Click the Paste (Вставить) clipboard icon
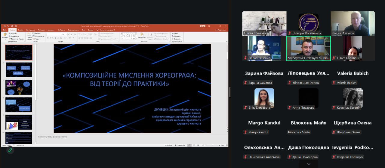The height and width of the screenshot is (168, 385). [x=5, y=35]
